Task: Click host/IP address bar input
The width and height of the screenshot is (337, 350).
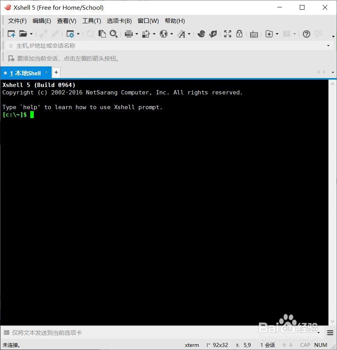Action: point(167,46)
